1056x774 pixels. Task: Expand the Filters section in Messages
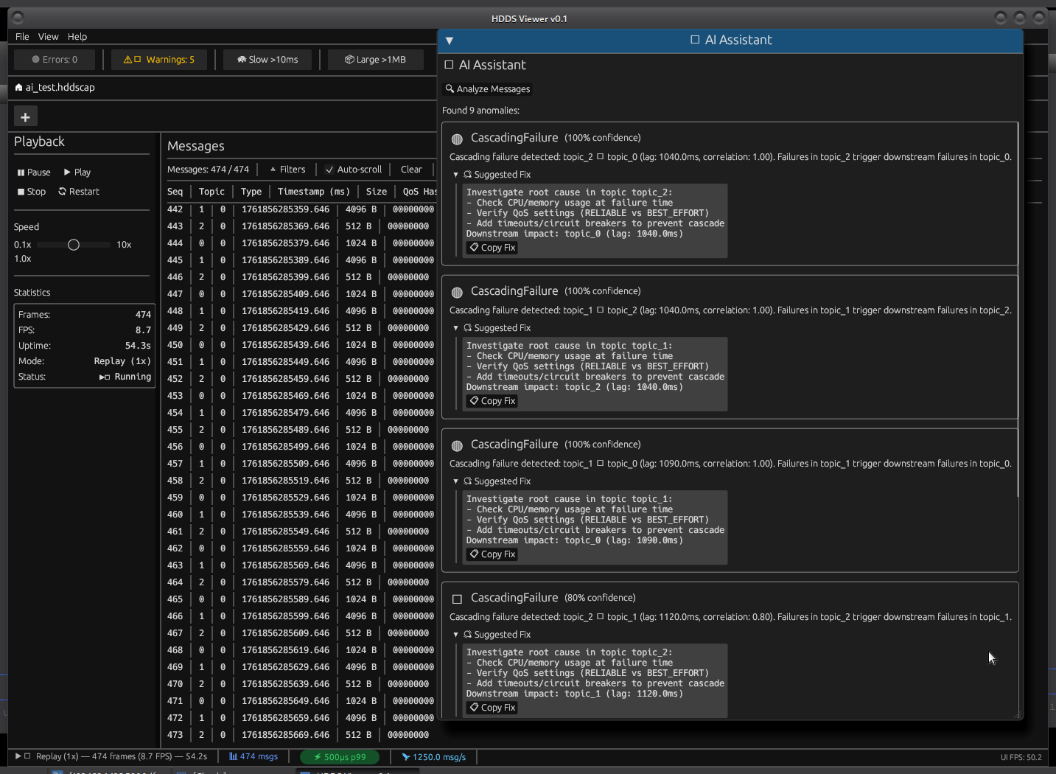(287, 170)
